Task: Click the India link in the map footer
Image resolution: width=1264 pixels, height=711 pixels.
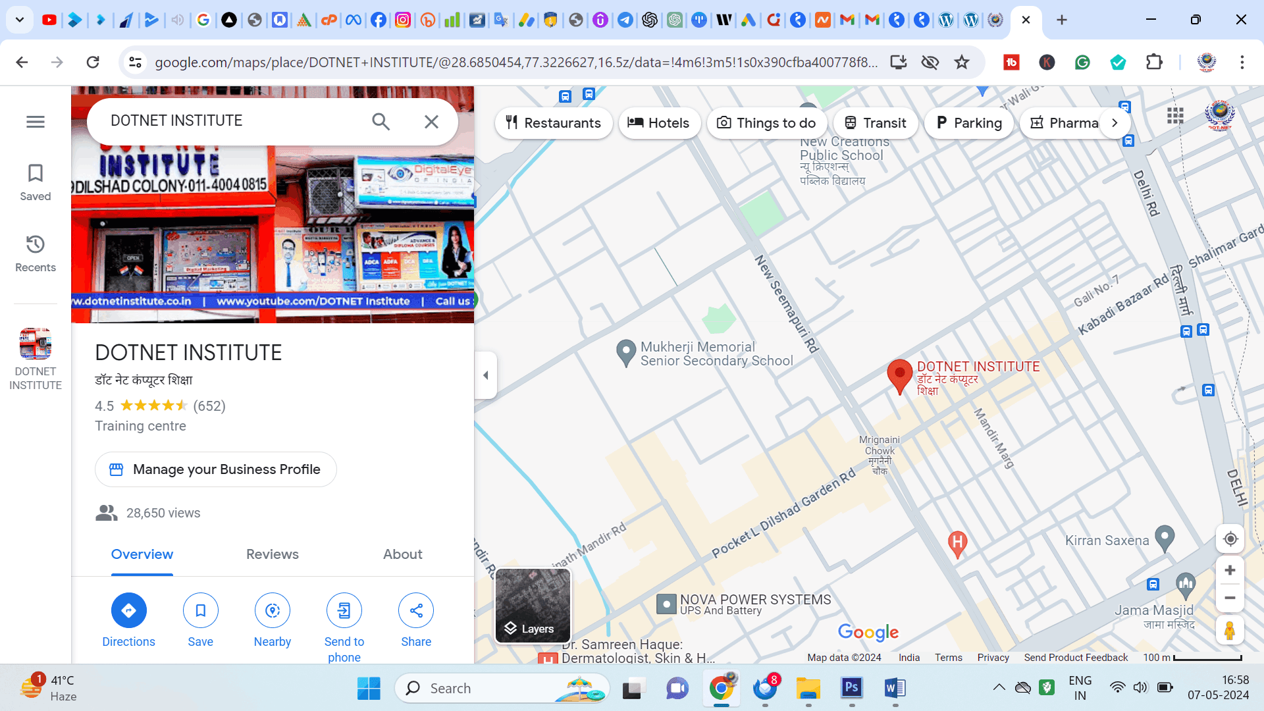Action: (909, 658)
